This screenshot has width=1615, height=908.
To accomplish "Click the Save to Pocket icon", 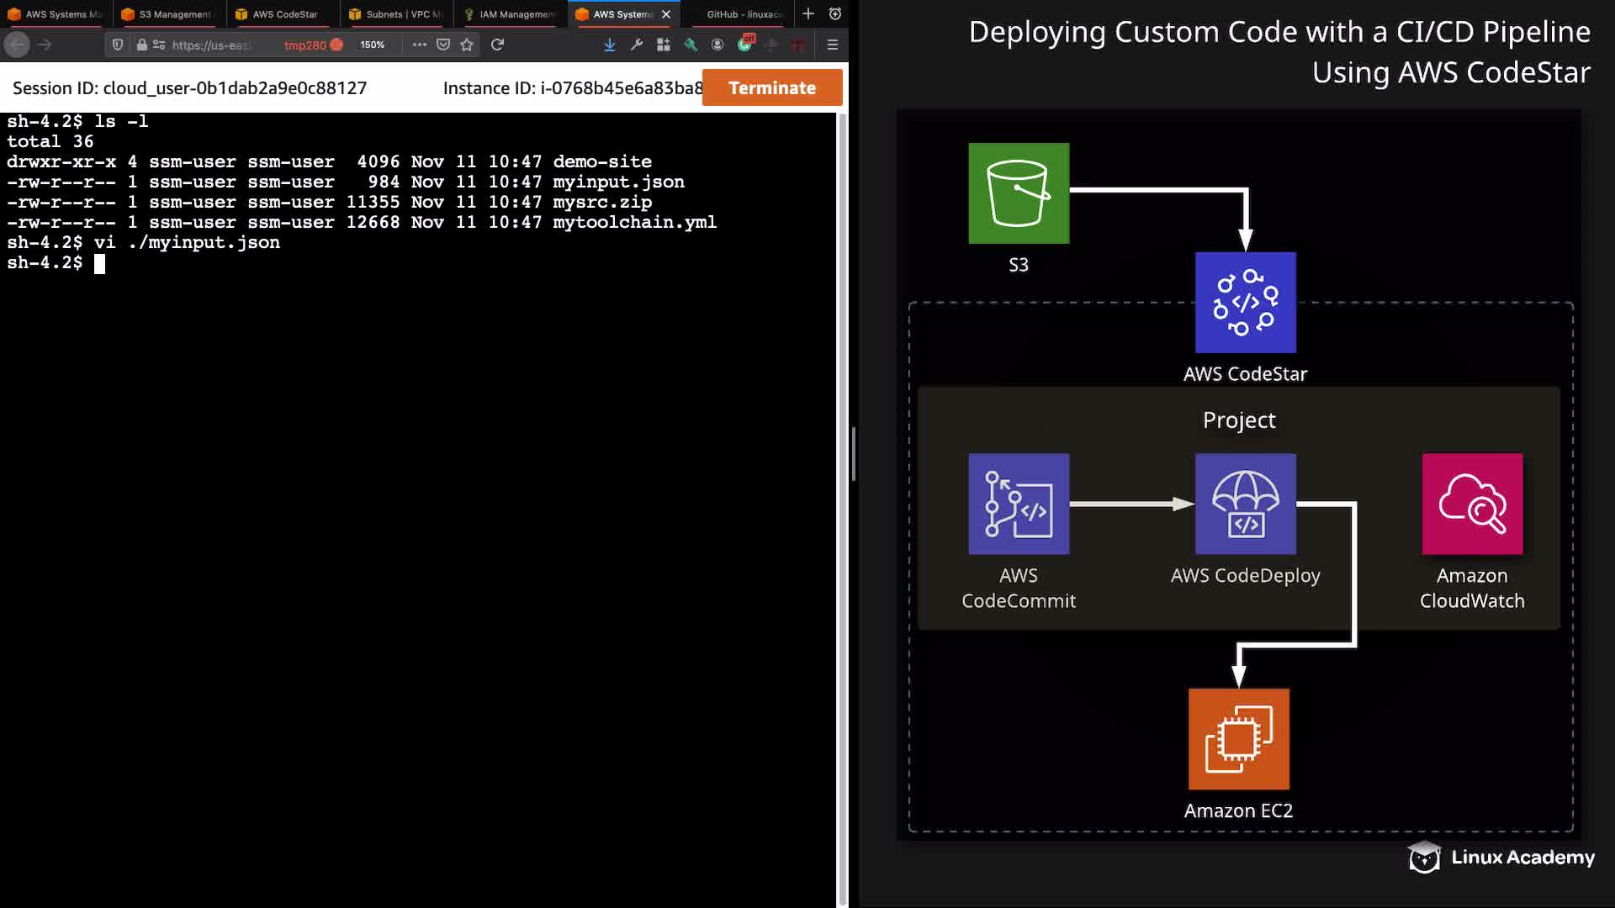I will (443, 45).
